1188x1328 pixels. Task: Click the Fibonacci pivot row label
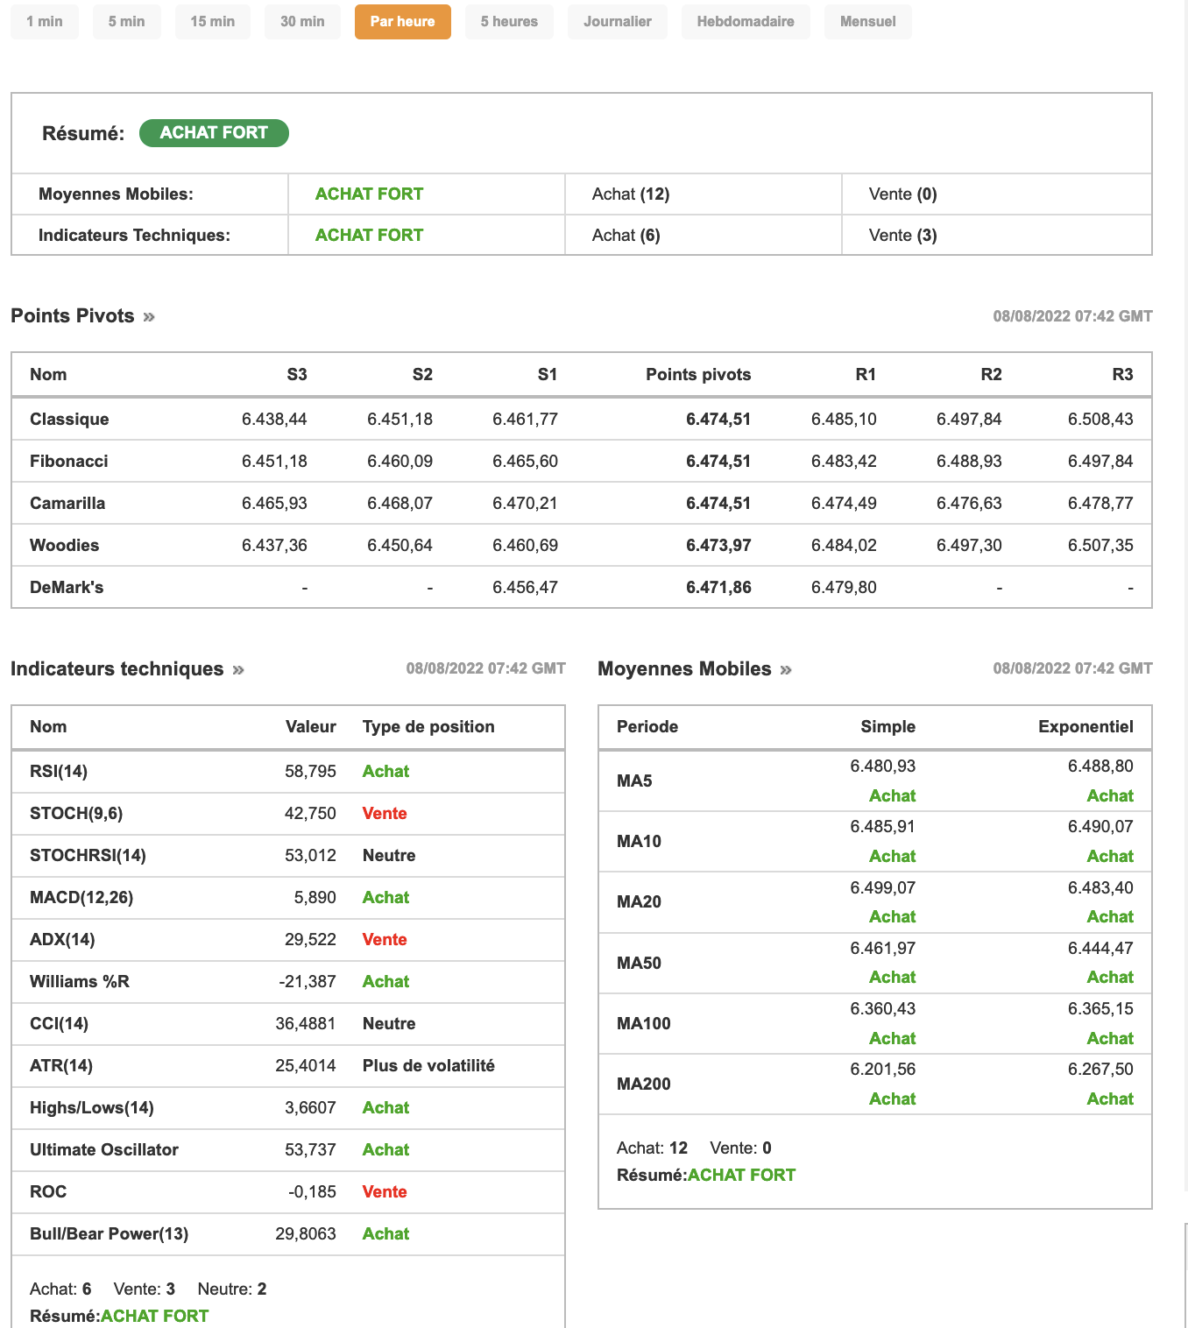pos(69,461)
